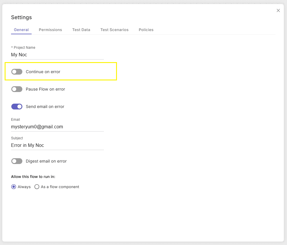Disable the Send email on error toggle
287x245 pixels.
point(17,107)
